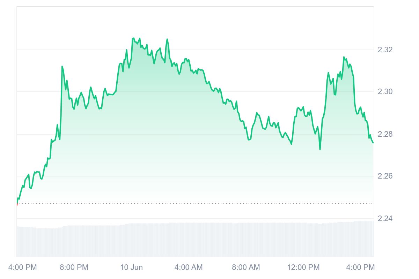Click the 4:00 AM time axis label

[x=188, y=267]
